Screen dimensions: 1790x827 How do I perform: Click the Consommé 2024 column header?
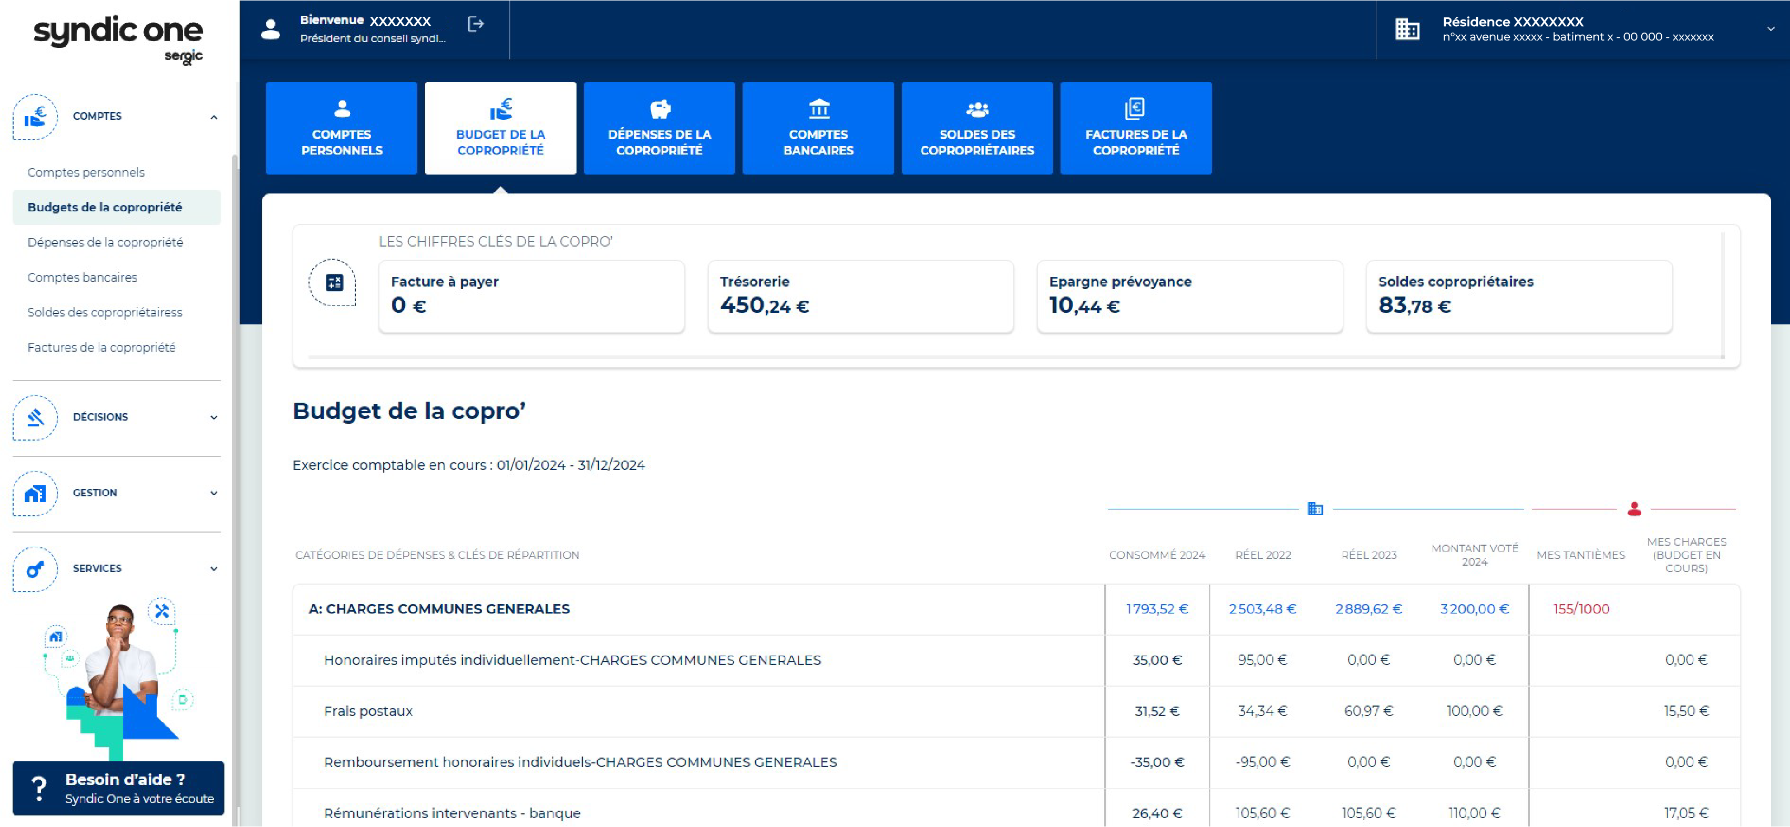point(1157,555)
